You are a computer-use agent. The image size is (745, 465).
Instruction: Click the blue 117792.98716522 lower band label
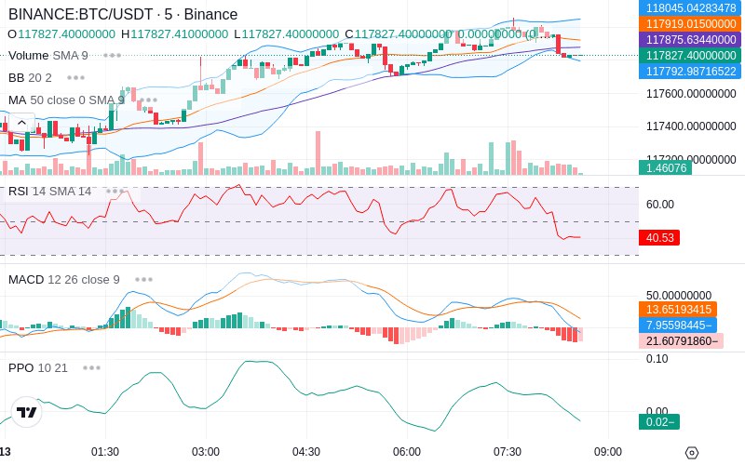click(x=690, y=72)
